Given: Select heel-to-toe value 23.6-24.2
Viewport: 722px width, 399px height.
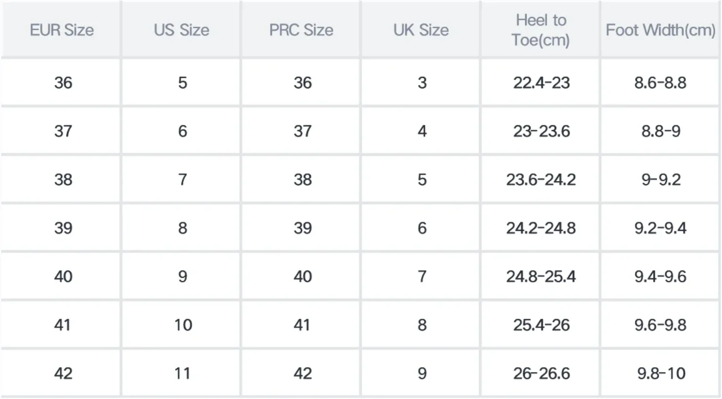Looking at the screenshot, I should click(541, 180).
